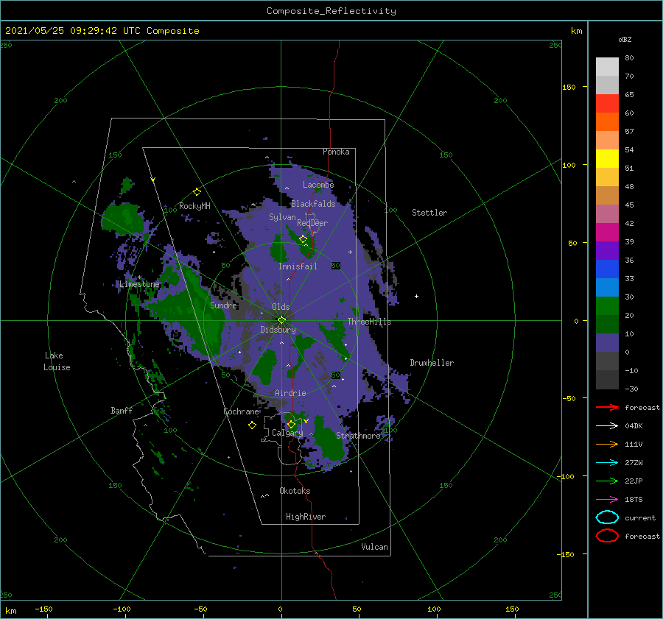
Task: Click the dBZ legend heading
Action: point(625,39)
